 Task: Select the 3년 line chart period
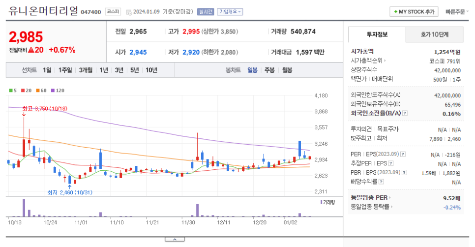(119, 70)
